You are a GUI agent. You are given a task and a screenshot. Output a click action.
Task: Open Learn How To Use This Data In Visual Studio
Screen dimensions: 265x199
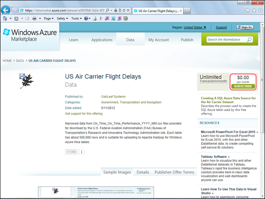(x=229, y=191)
